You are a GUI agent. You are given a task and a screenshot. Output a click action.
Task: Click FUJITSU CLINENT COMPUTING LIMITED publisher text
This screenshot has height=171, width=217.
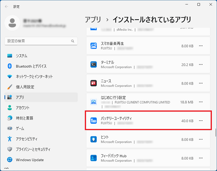click(142, 102)
